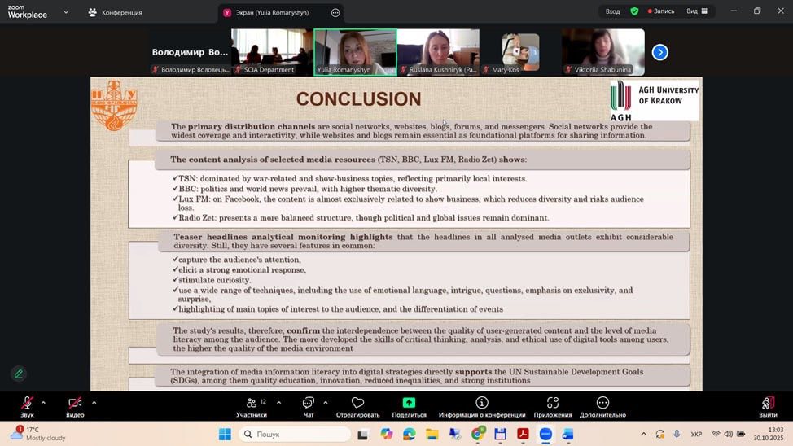Leave the meeting with Выйти button

click(767, 404)
